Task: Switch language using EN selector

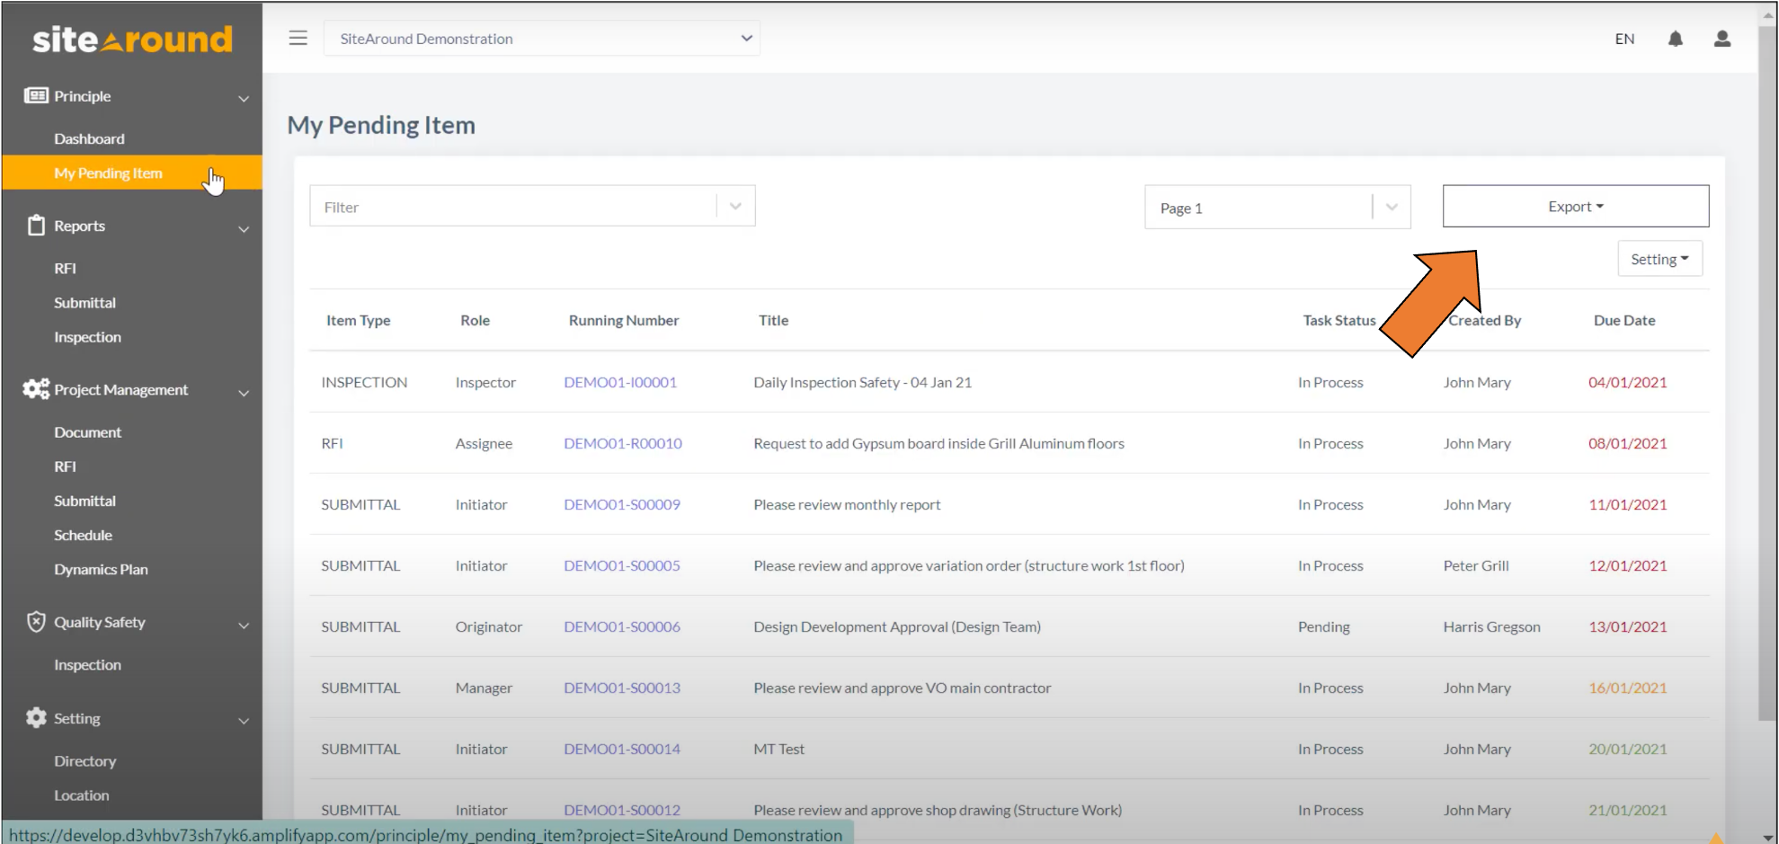Action: [1623, 39]
